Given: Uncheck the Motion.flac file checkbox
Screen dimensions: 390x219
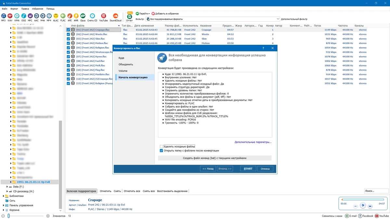Looking at the screenshot, I should [68, 43].
